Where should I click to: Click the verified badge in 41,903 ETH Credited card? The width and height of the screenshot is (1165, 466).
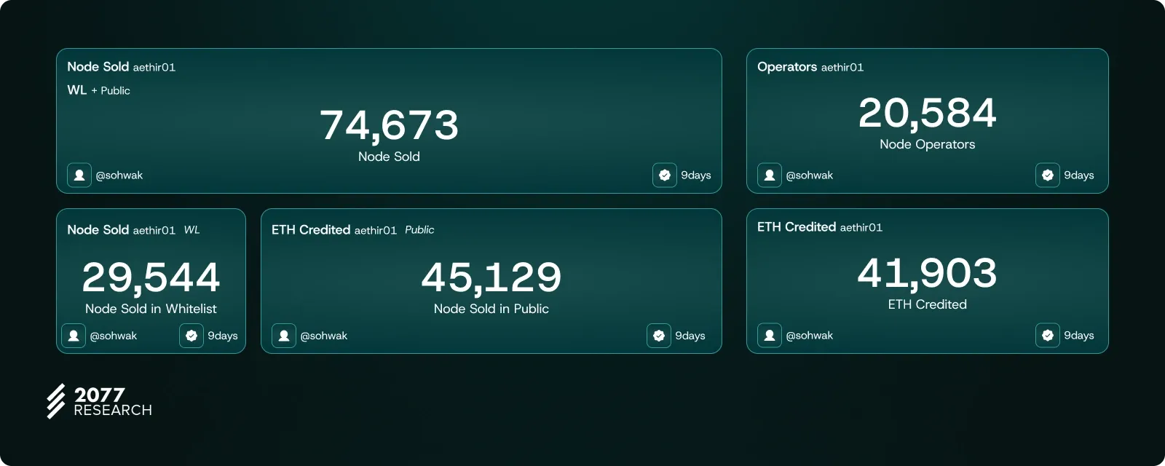coord(1047,336)
